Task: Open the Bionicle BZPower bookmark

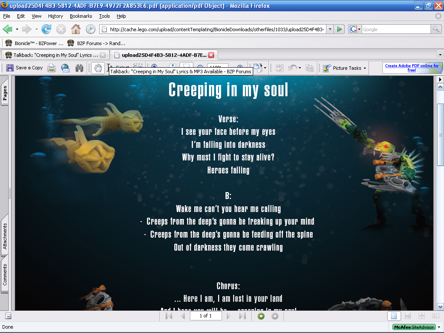Action: (34, 43)
